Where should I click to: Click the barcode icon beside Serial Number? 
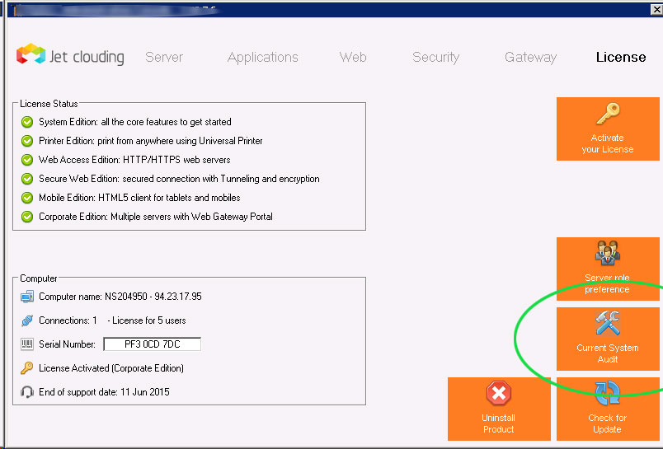(x=27, y=344)
